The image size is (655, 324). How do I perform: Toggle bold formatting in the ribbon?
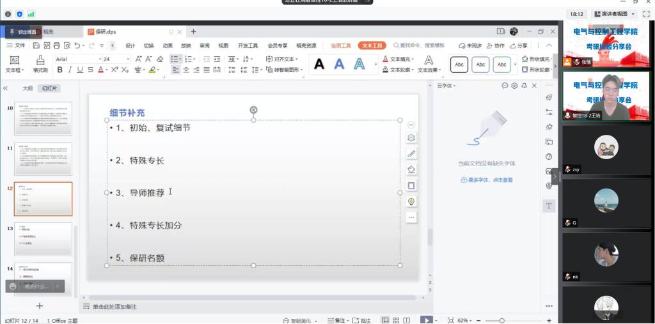pos(60,70)
